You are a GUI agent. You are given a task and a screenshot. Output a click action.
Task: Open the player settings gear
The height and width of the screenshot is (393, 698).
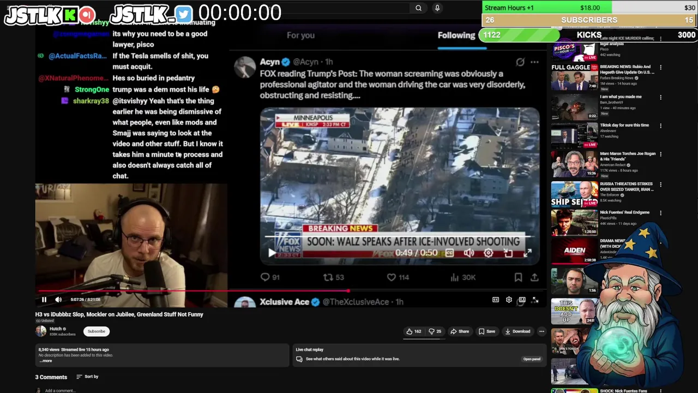click(509, 300)
